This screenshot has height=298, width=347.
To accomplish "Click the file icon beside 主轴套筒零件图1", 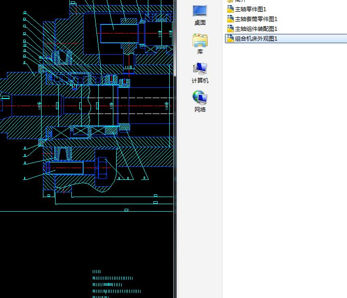I will tap(230, 19).
